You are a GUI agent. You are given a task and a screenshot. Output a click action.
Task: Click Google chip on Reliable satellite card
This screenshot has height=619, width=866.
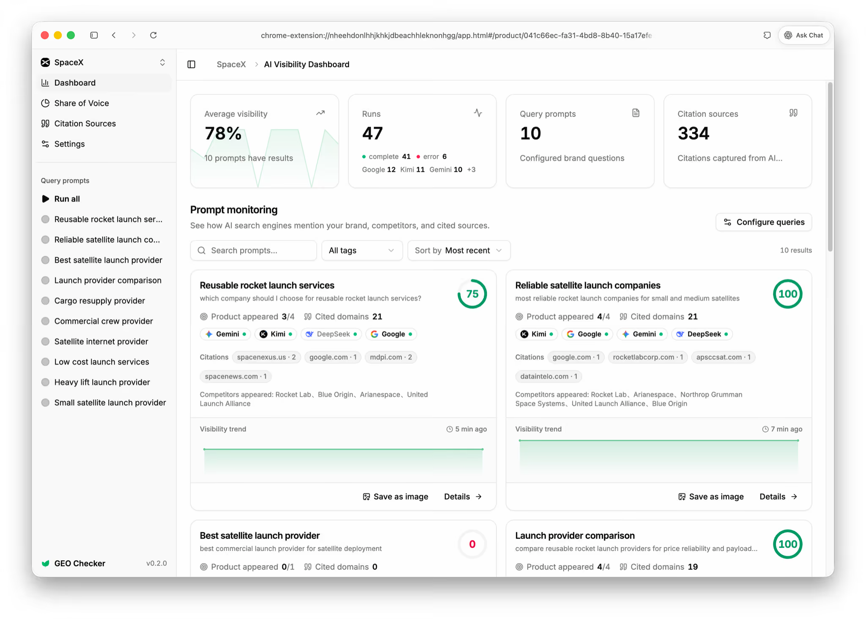pos(587,334)
